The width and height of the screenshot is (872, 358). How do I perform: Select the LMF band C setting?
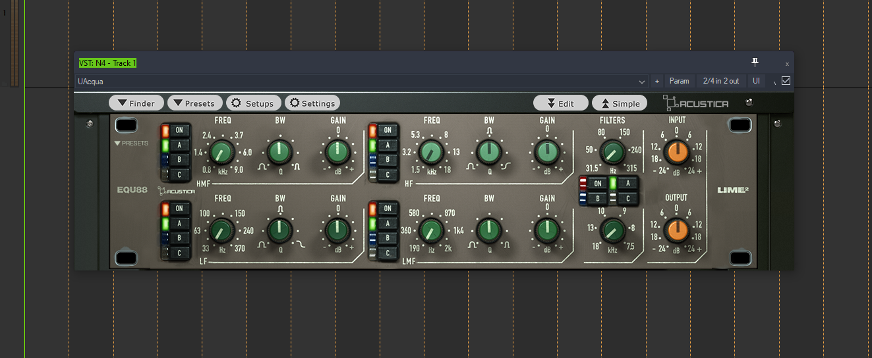tap(388, 253)
